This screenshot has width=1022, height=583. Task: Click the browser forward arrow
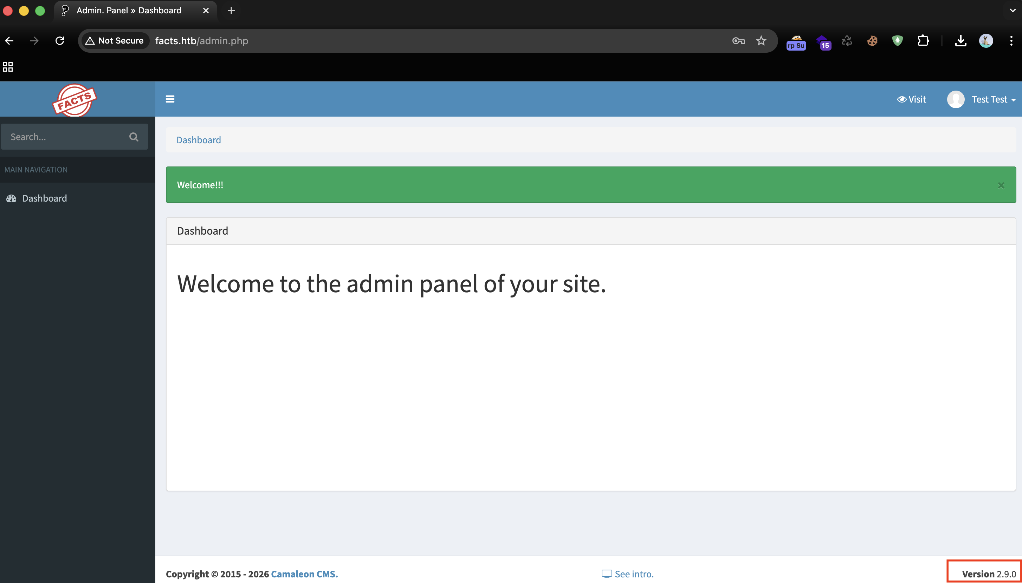click(x=34, y=40)
